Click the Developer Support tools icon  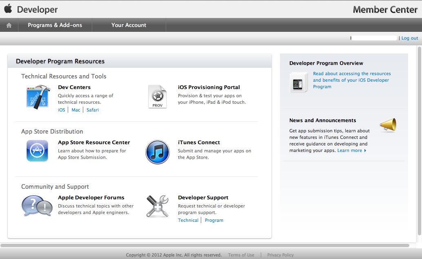[158, 206]
